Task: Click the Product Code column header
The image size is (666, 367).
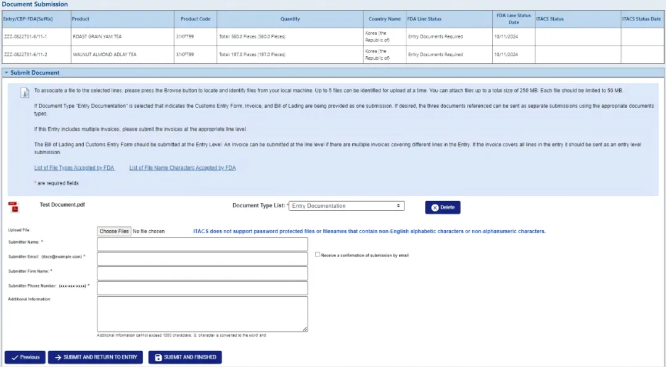Action: pos(195,19)
